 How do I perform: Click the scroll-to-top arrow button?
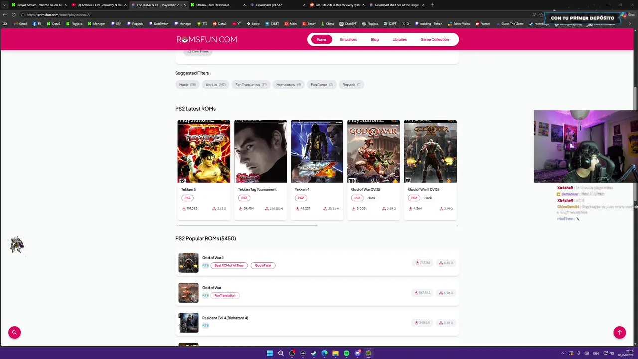620,332
